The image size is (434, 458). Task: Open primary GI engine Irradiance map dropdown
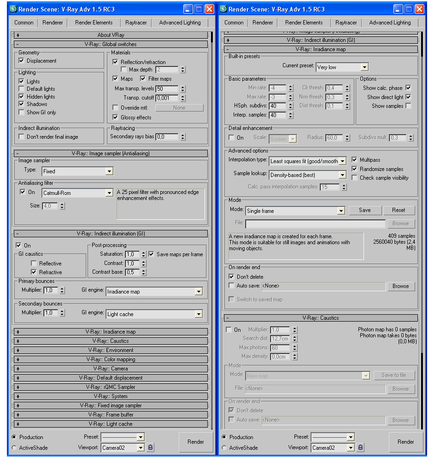[154, 292]
